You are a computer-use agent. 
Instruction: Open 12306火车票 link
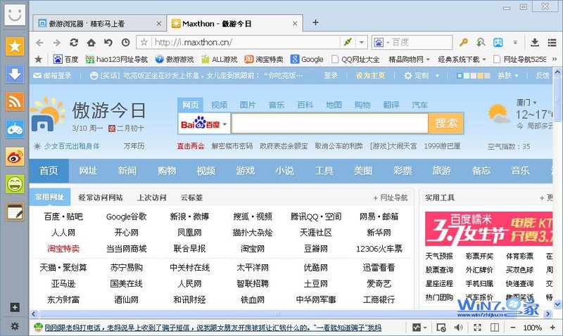coord(379,249)
